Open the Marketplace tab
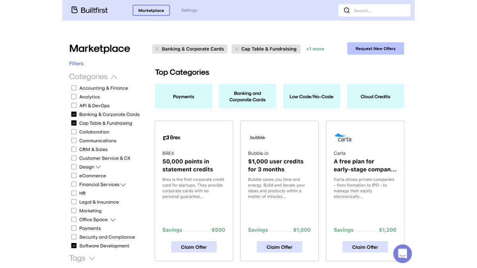This screenshot has width=477, height=268. pyautogui.click(x=151, y=10)
